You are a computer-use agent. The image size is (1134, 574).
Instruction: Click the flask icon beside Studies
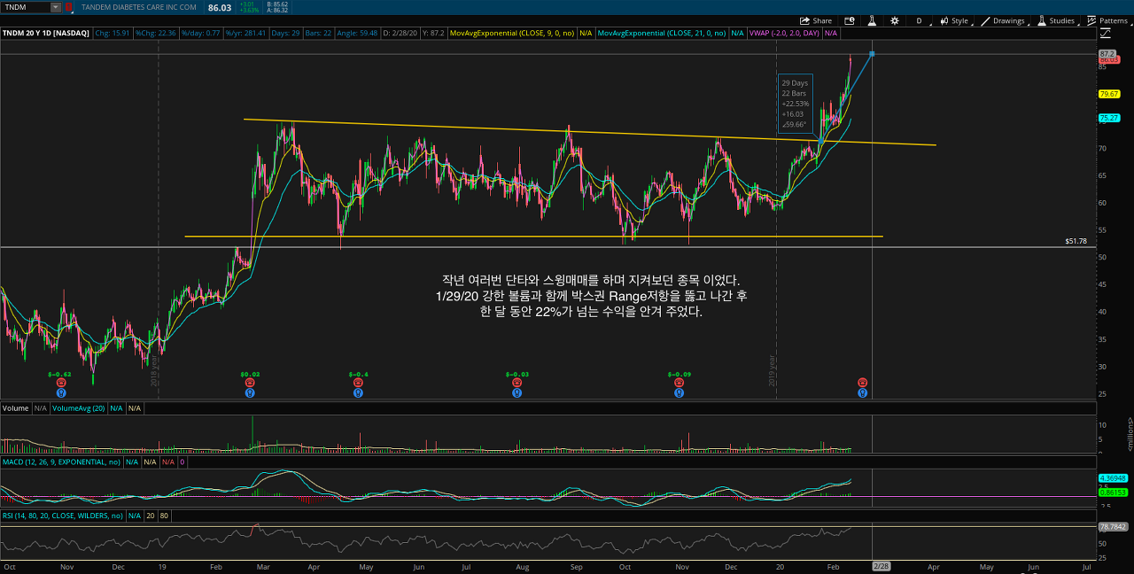point(1042,20)
